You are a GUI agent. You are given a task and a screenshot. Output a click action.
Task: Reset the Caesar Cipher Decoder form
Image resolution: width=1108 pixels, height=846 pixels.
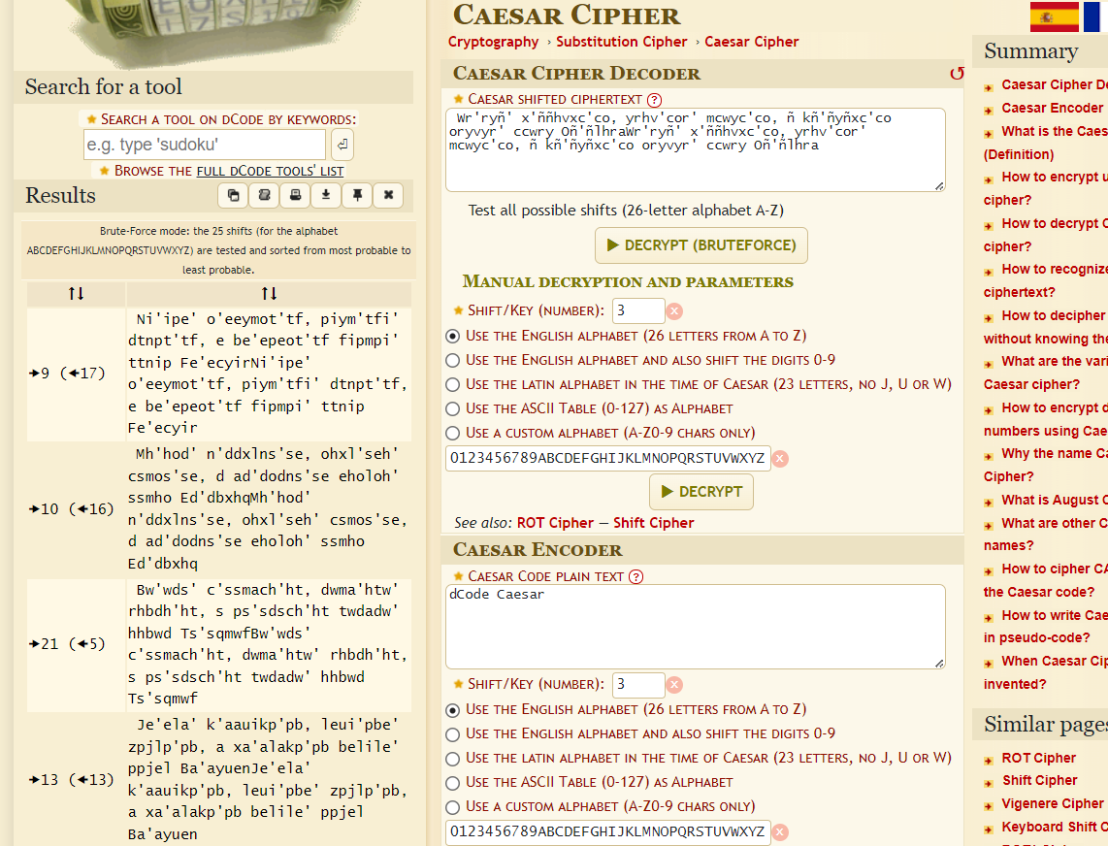[957, 74]
